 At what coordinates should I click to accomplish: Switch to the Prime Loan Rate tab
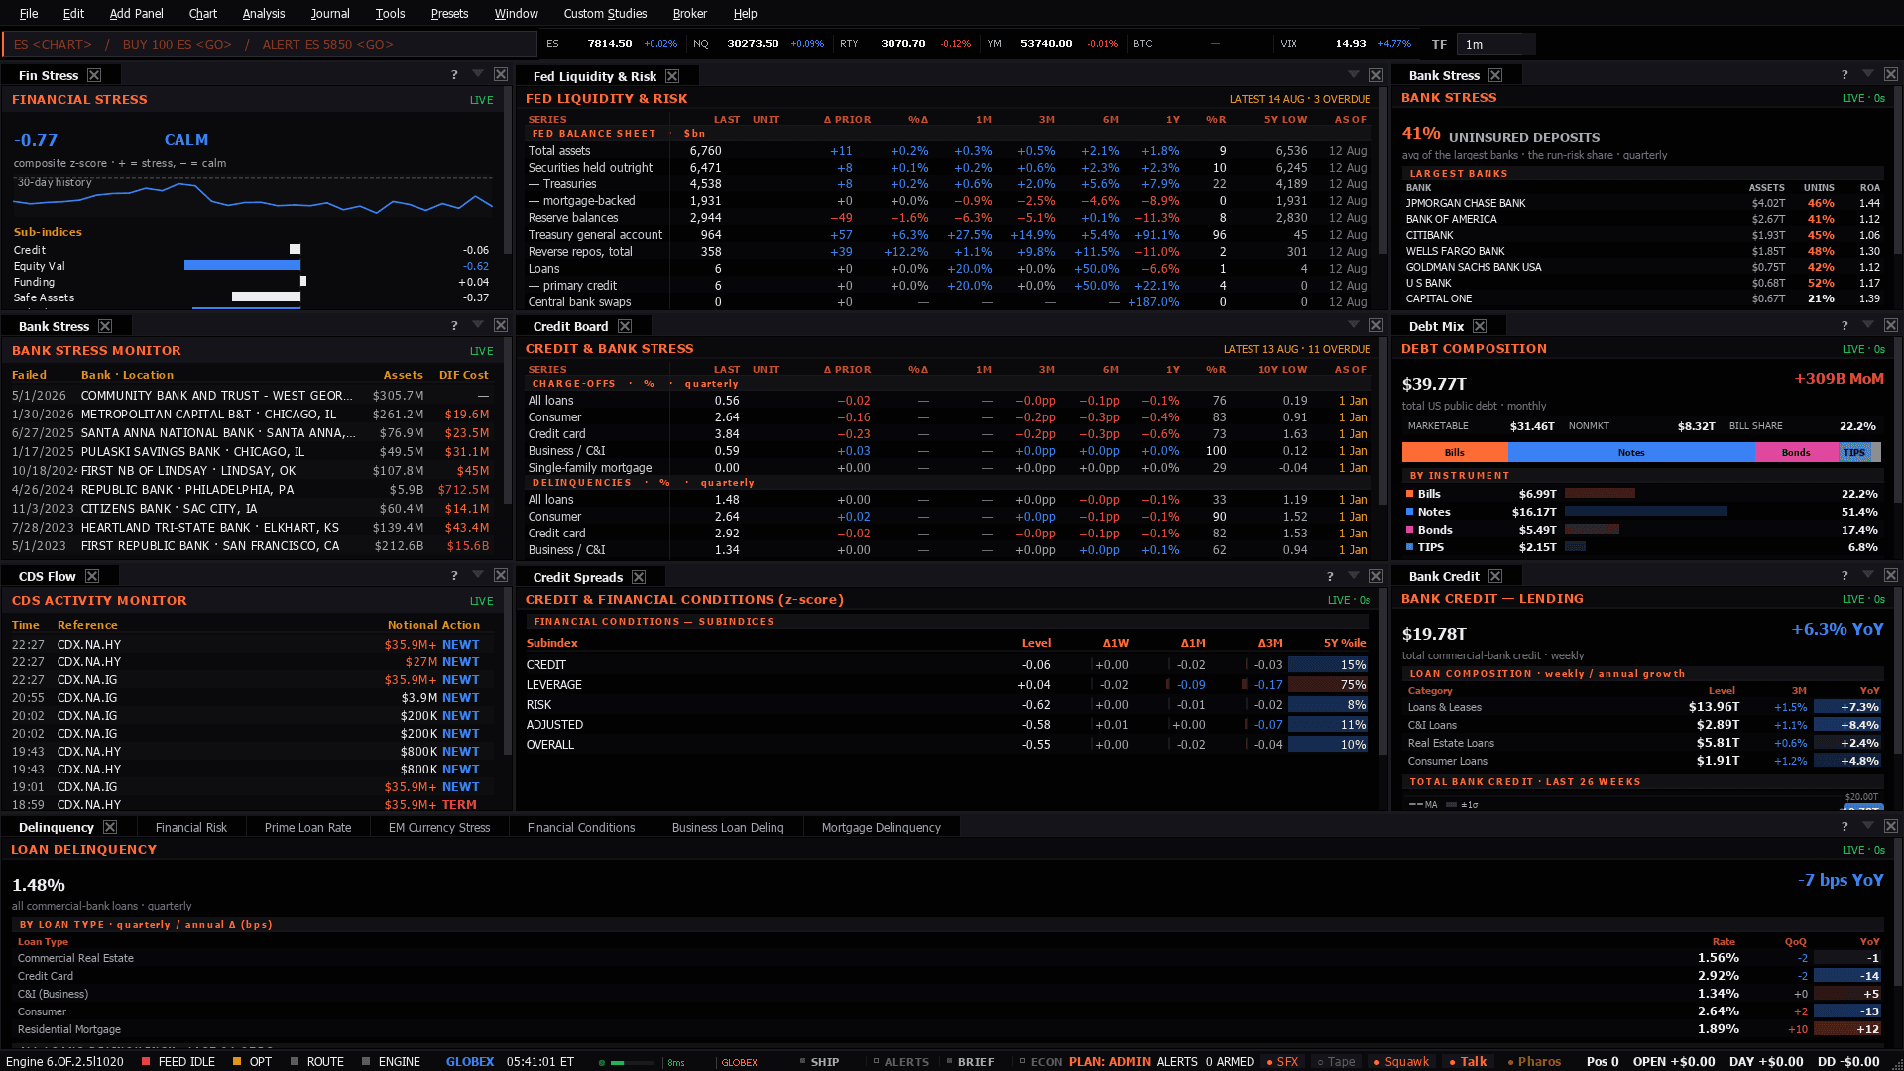[307, 827]
